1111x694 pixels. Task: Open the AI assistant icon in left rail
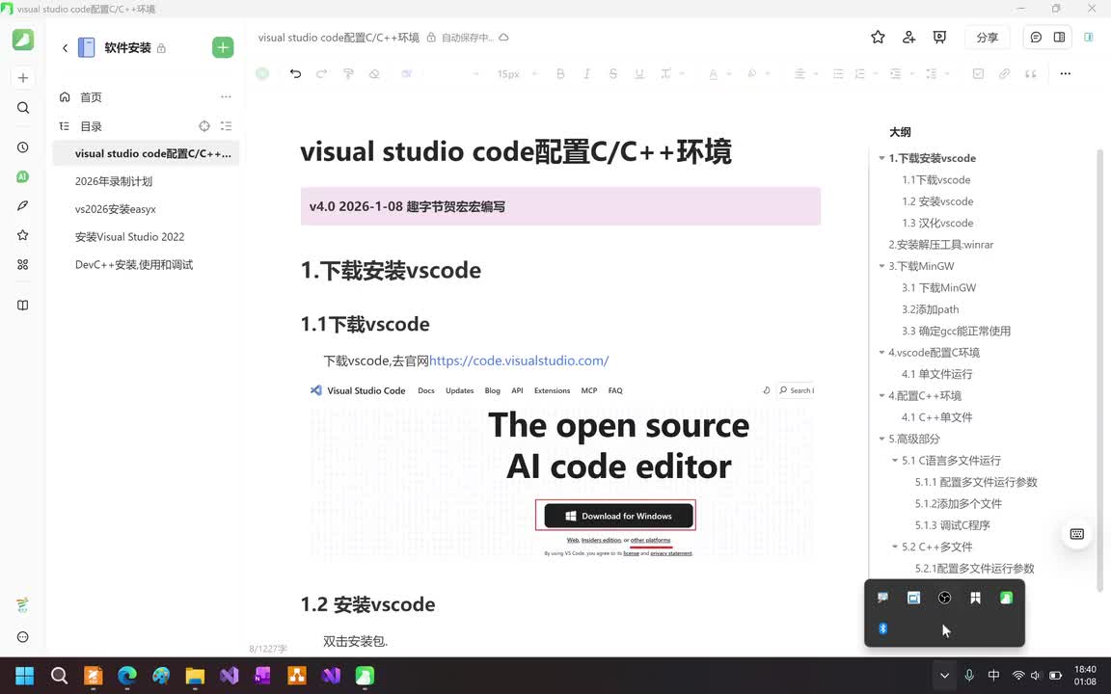tap(23, 176)
